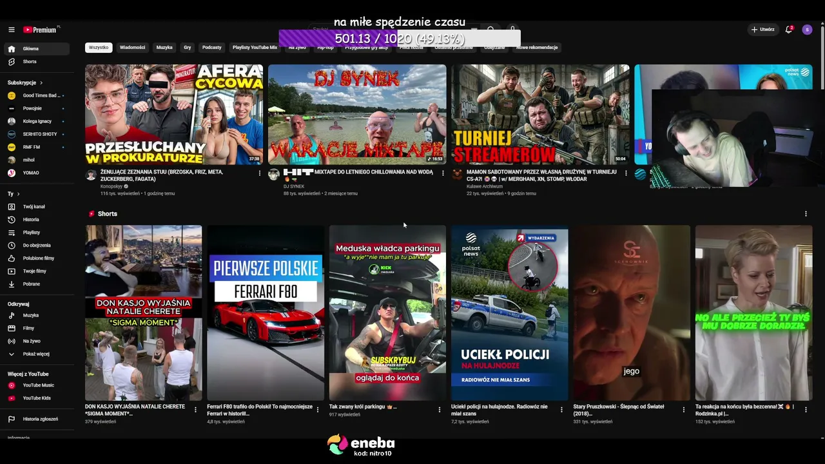Open Good Times Bad channel avatar
Viewport: 825px width, 464px height.
[x=12, y=95]
